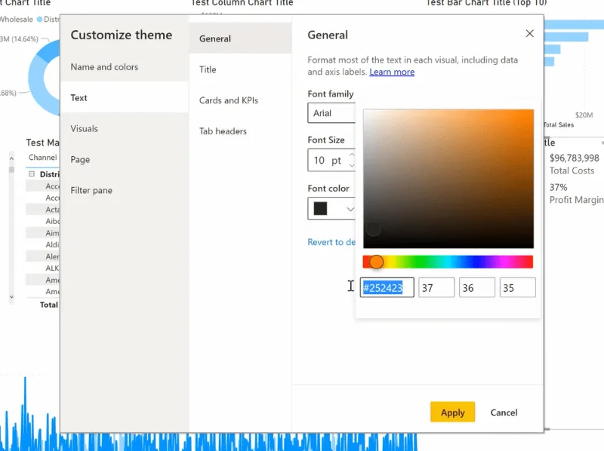The height and width of the screenshot is (451, 604).
Task: Click the donut chart ring segment
Action: (x=36, y=83)
